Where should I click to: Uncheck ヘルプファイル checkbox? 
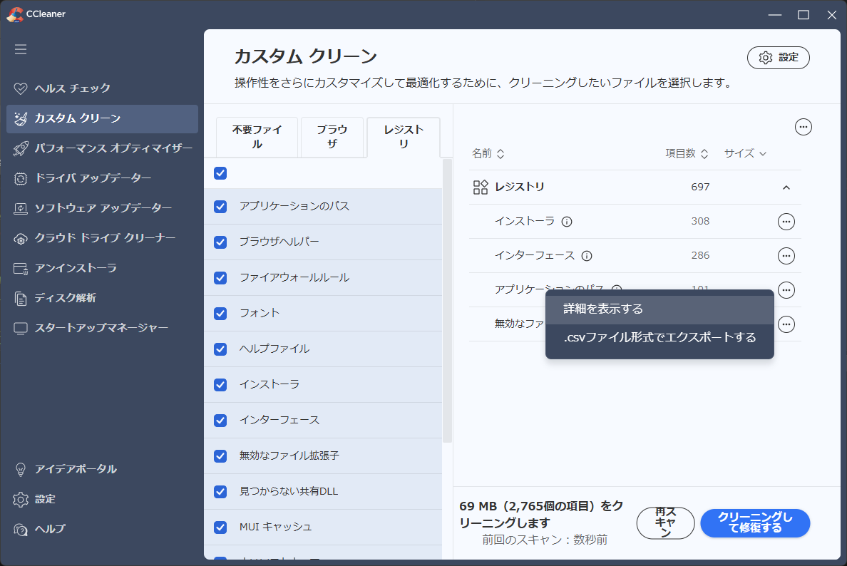[220, 349]
